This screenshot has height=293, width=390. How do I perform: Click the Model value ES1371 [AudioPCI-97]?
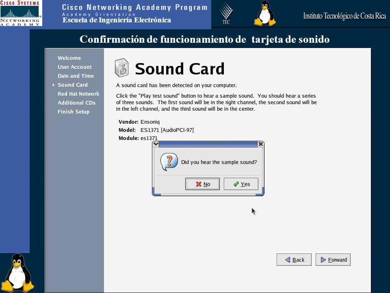167,130
